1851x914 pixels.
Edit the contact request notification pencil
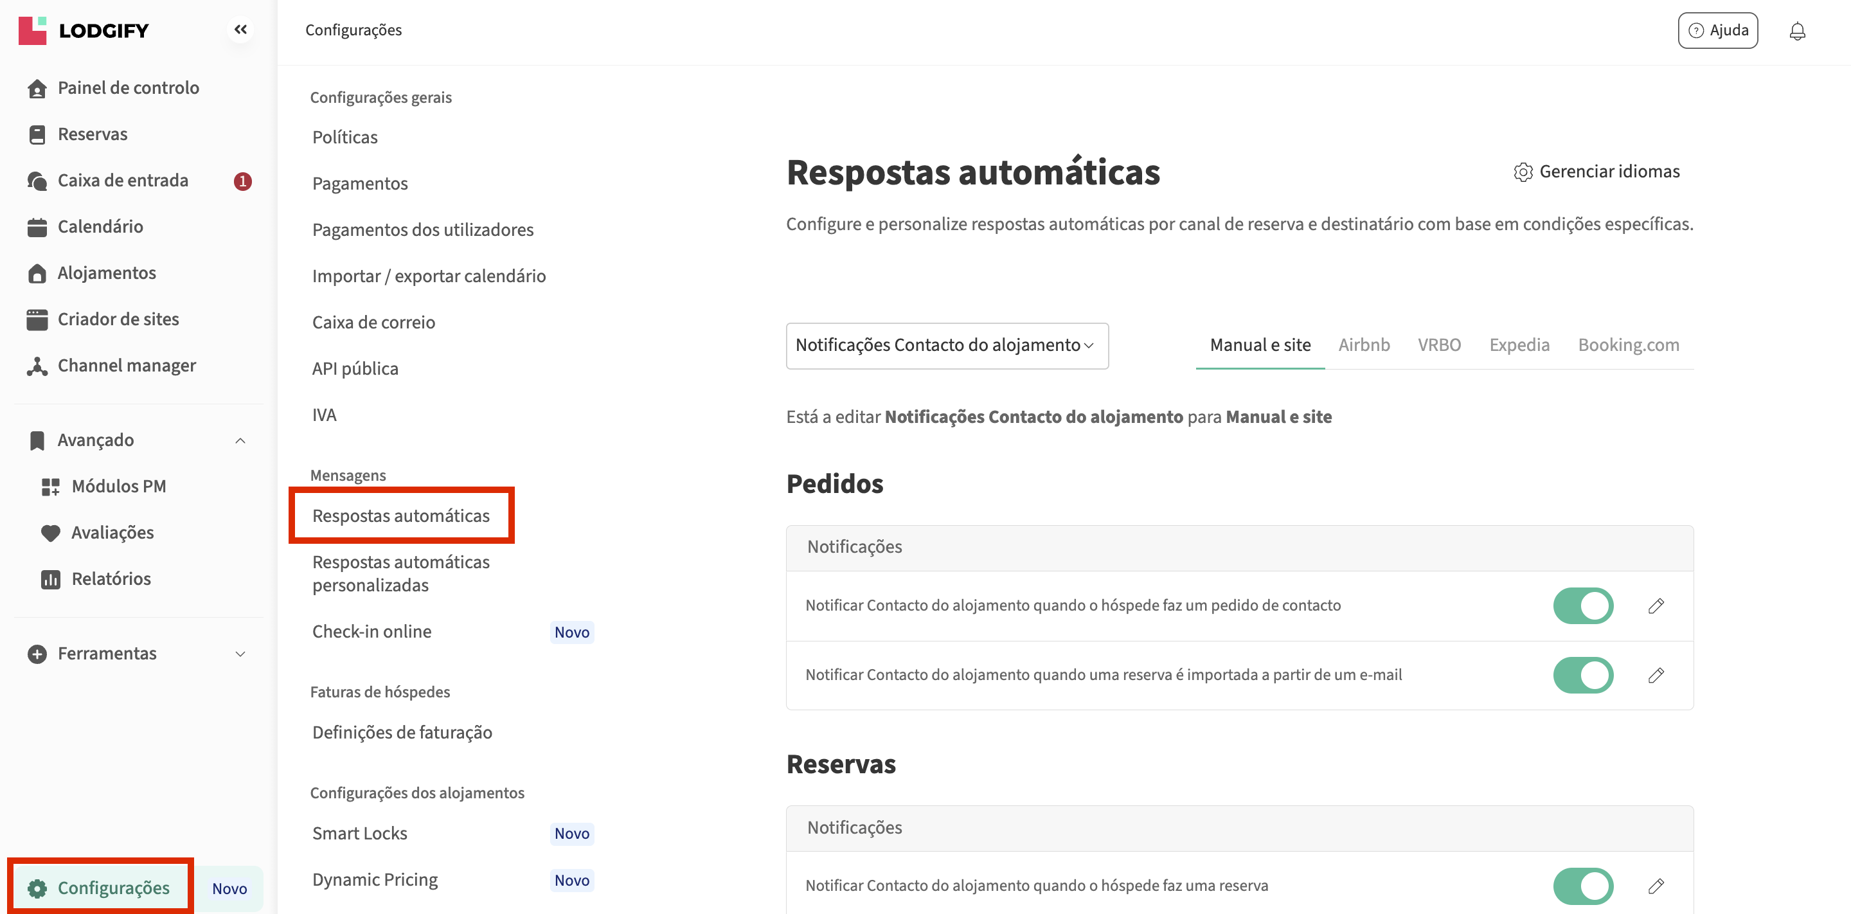[1656, 605]
